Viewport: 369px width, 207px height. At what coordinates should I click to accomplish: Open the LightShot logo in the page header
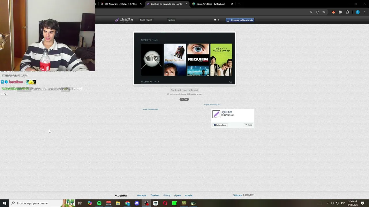pyautogui.click(x=124, y=20)
